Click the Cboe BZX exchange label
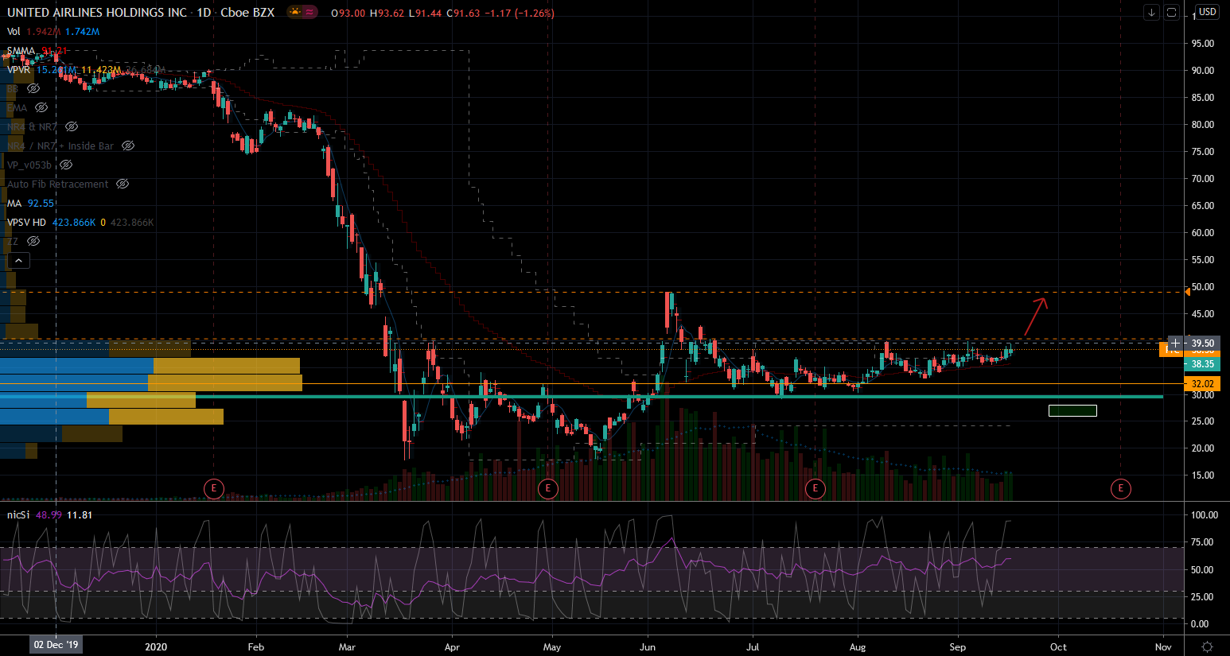Image resolution: width=1230 pixels, height=656 pixels. tap(247, 13)
